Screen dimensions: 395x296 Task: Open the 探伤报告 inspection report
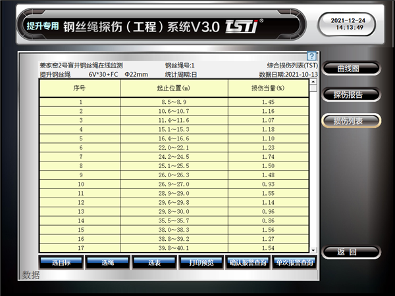point(352,95)
